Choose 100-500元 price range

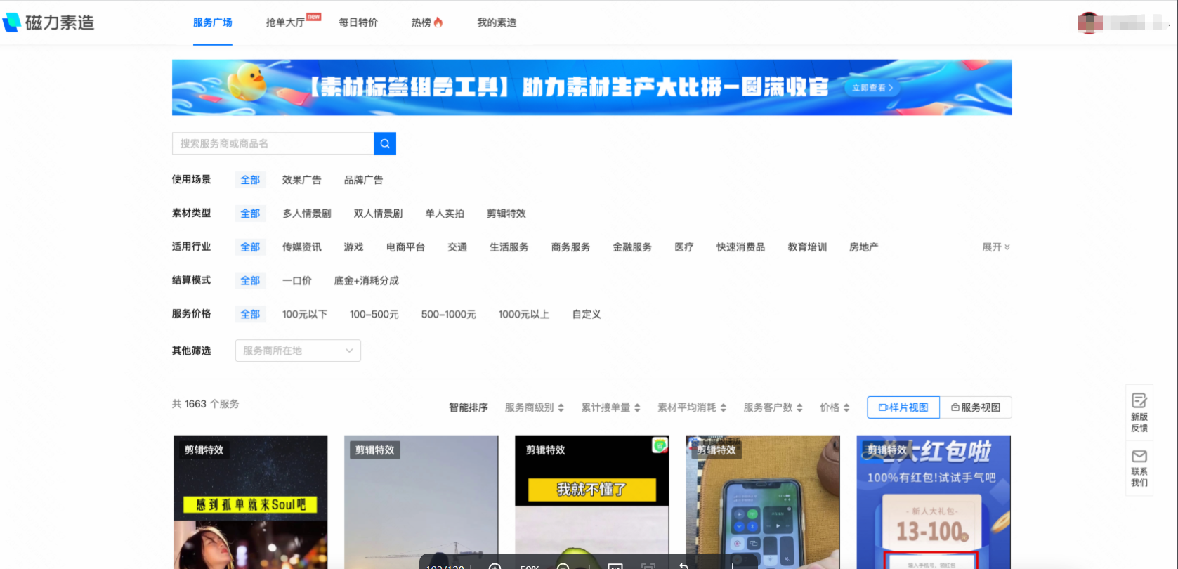click(374, 315)
